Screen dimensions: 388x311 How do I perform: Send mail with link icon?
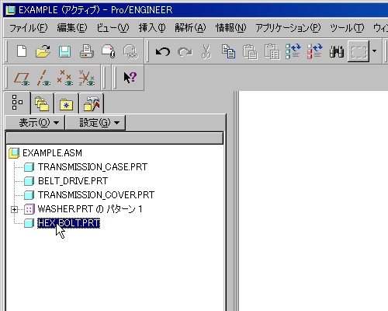coord(130,51)
